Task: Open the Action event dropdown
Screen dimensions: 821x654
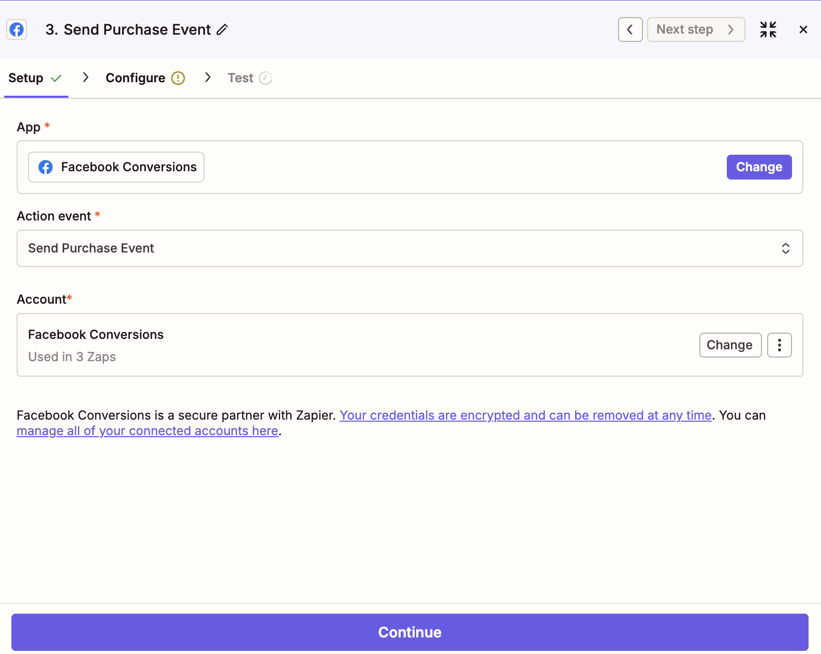Action: (x=410, y=248)
